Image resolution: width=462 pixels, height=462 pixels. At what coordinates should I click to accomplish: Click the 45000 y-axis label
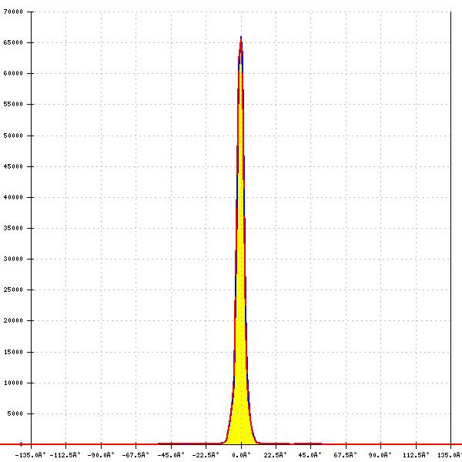[x=13, y=166]
